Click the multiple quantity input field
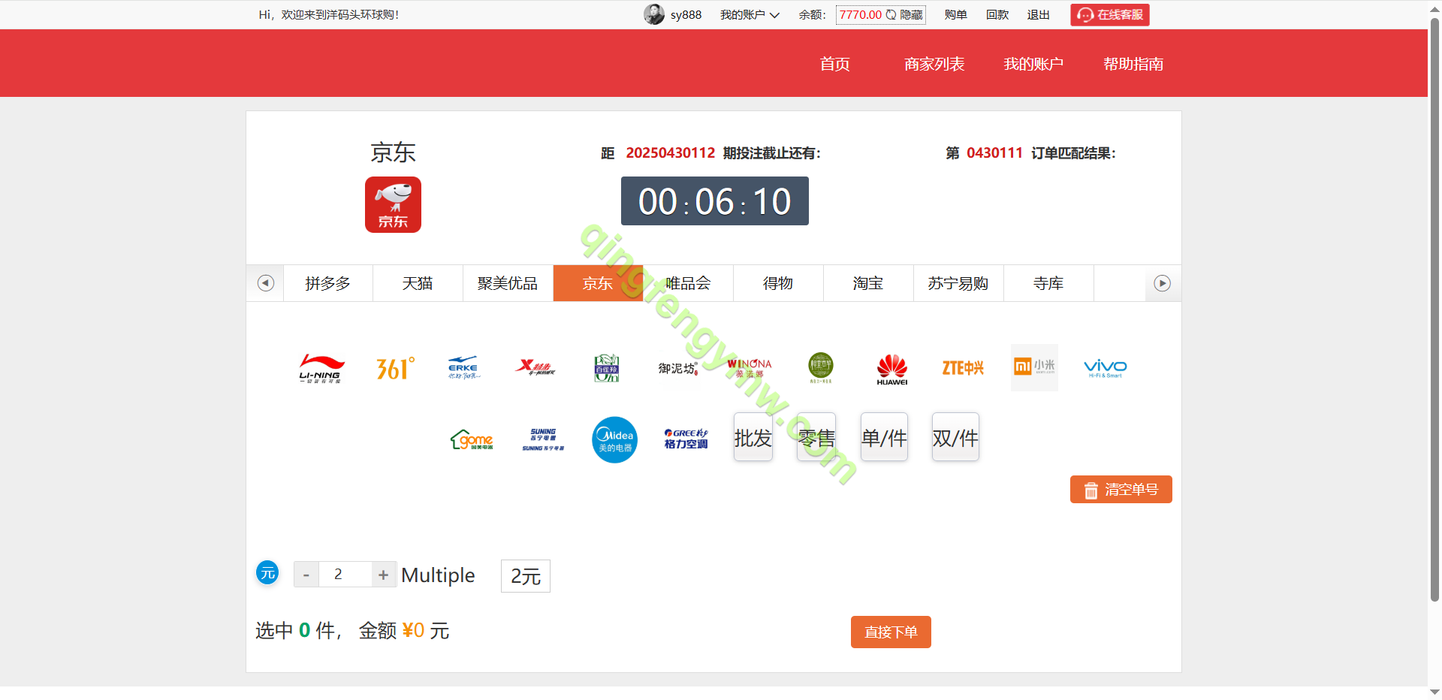This screenshot has height=700, width=1442. [x=345, y=575]
